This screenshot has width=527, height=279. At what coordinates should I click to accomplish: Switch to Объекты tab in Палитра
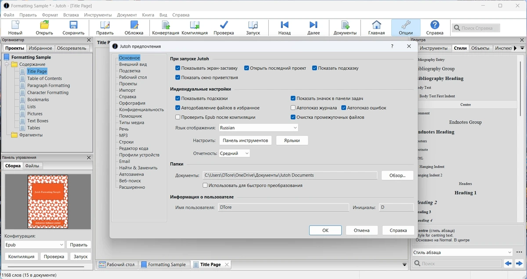click(480, 48)
